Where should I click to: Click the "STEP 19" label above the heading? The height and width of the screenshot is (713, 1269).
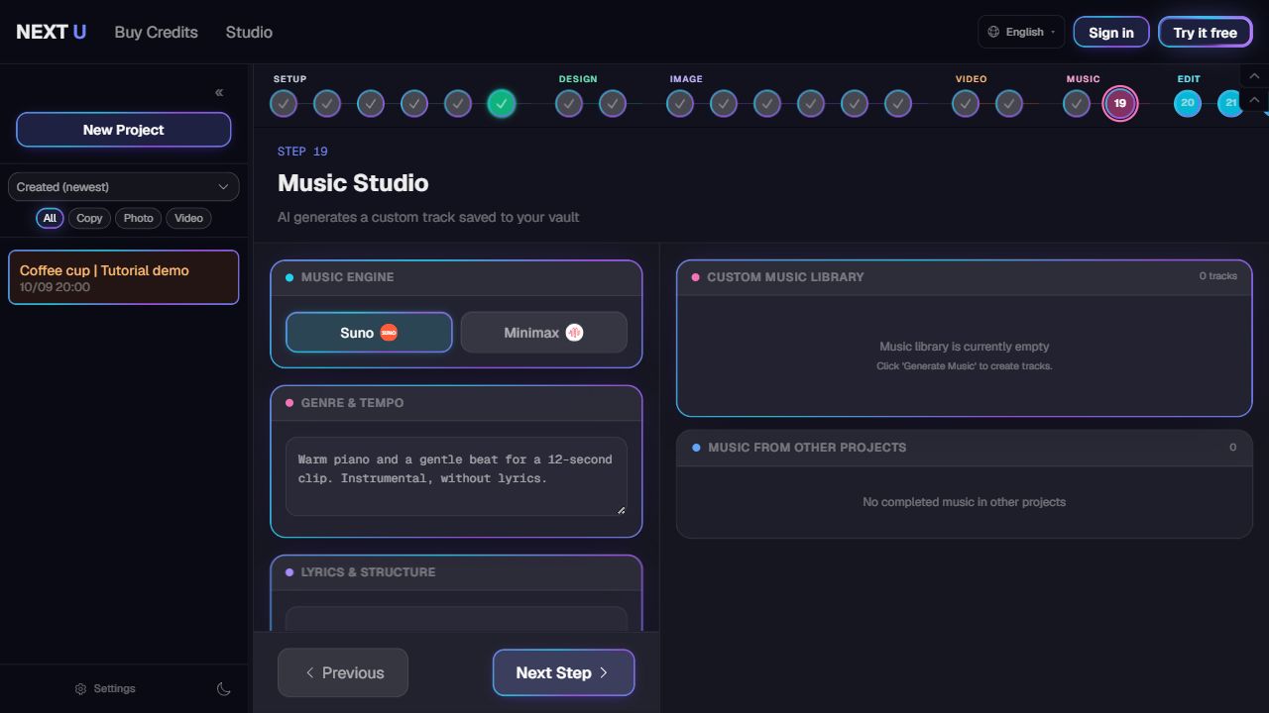point(302,152)
